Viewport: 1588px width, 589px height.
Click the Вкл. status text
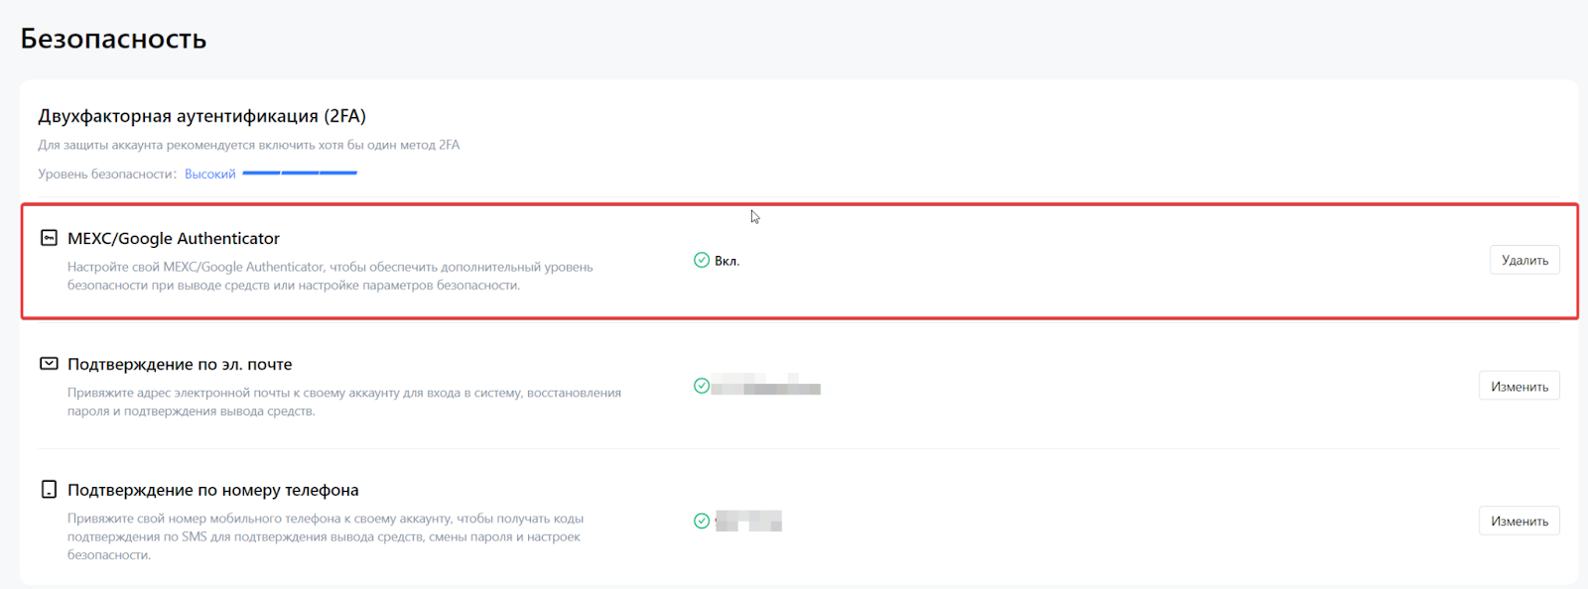[728, 262]
